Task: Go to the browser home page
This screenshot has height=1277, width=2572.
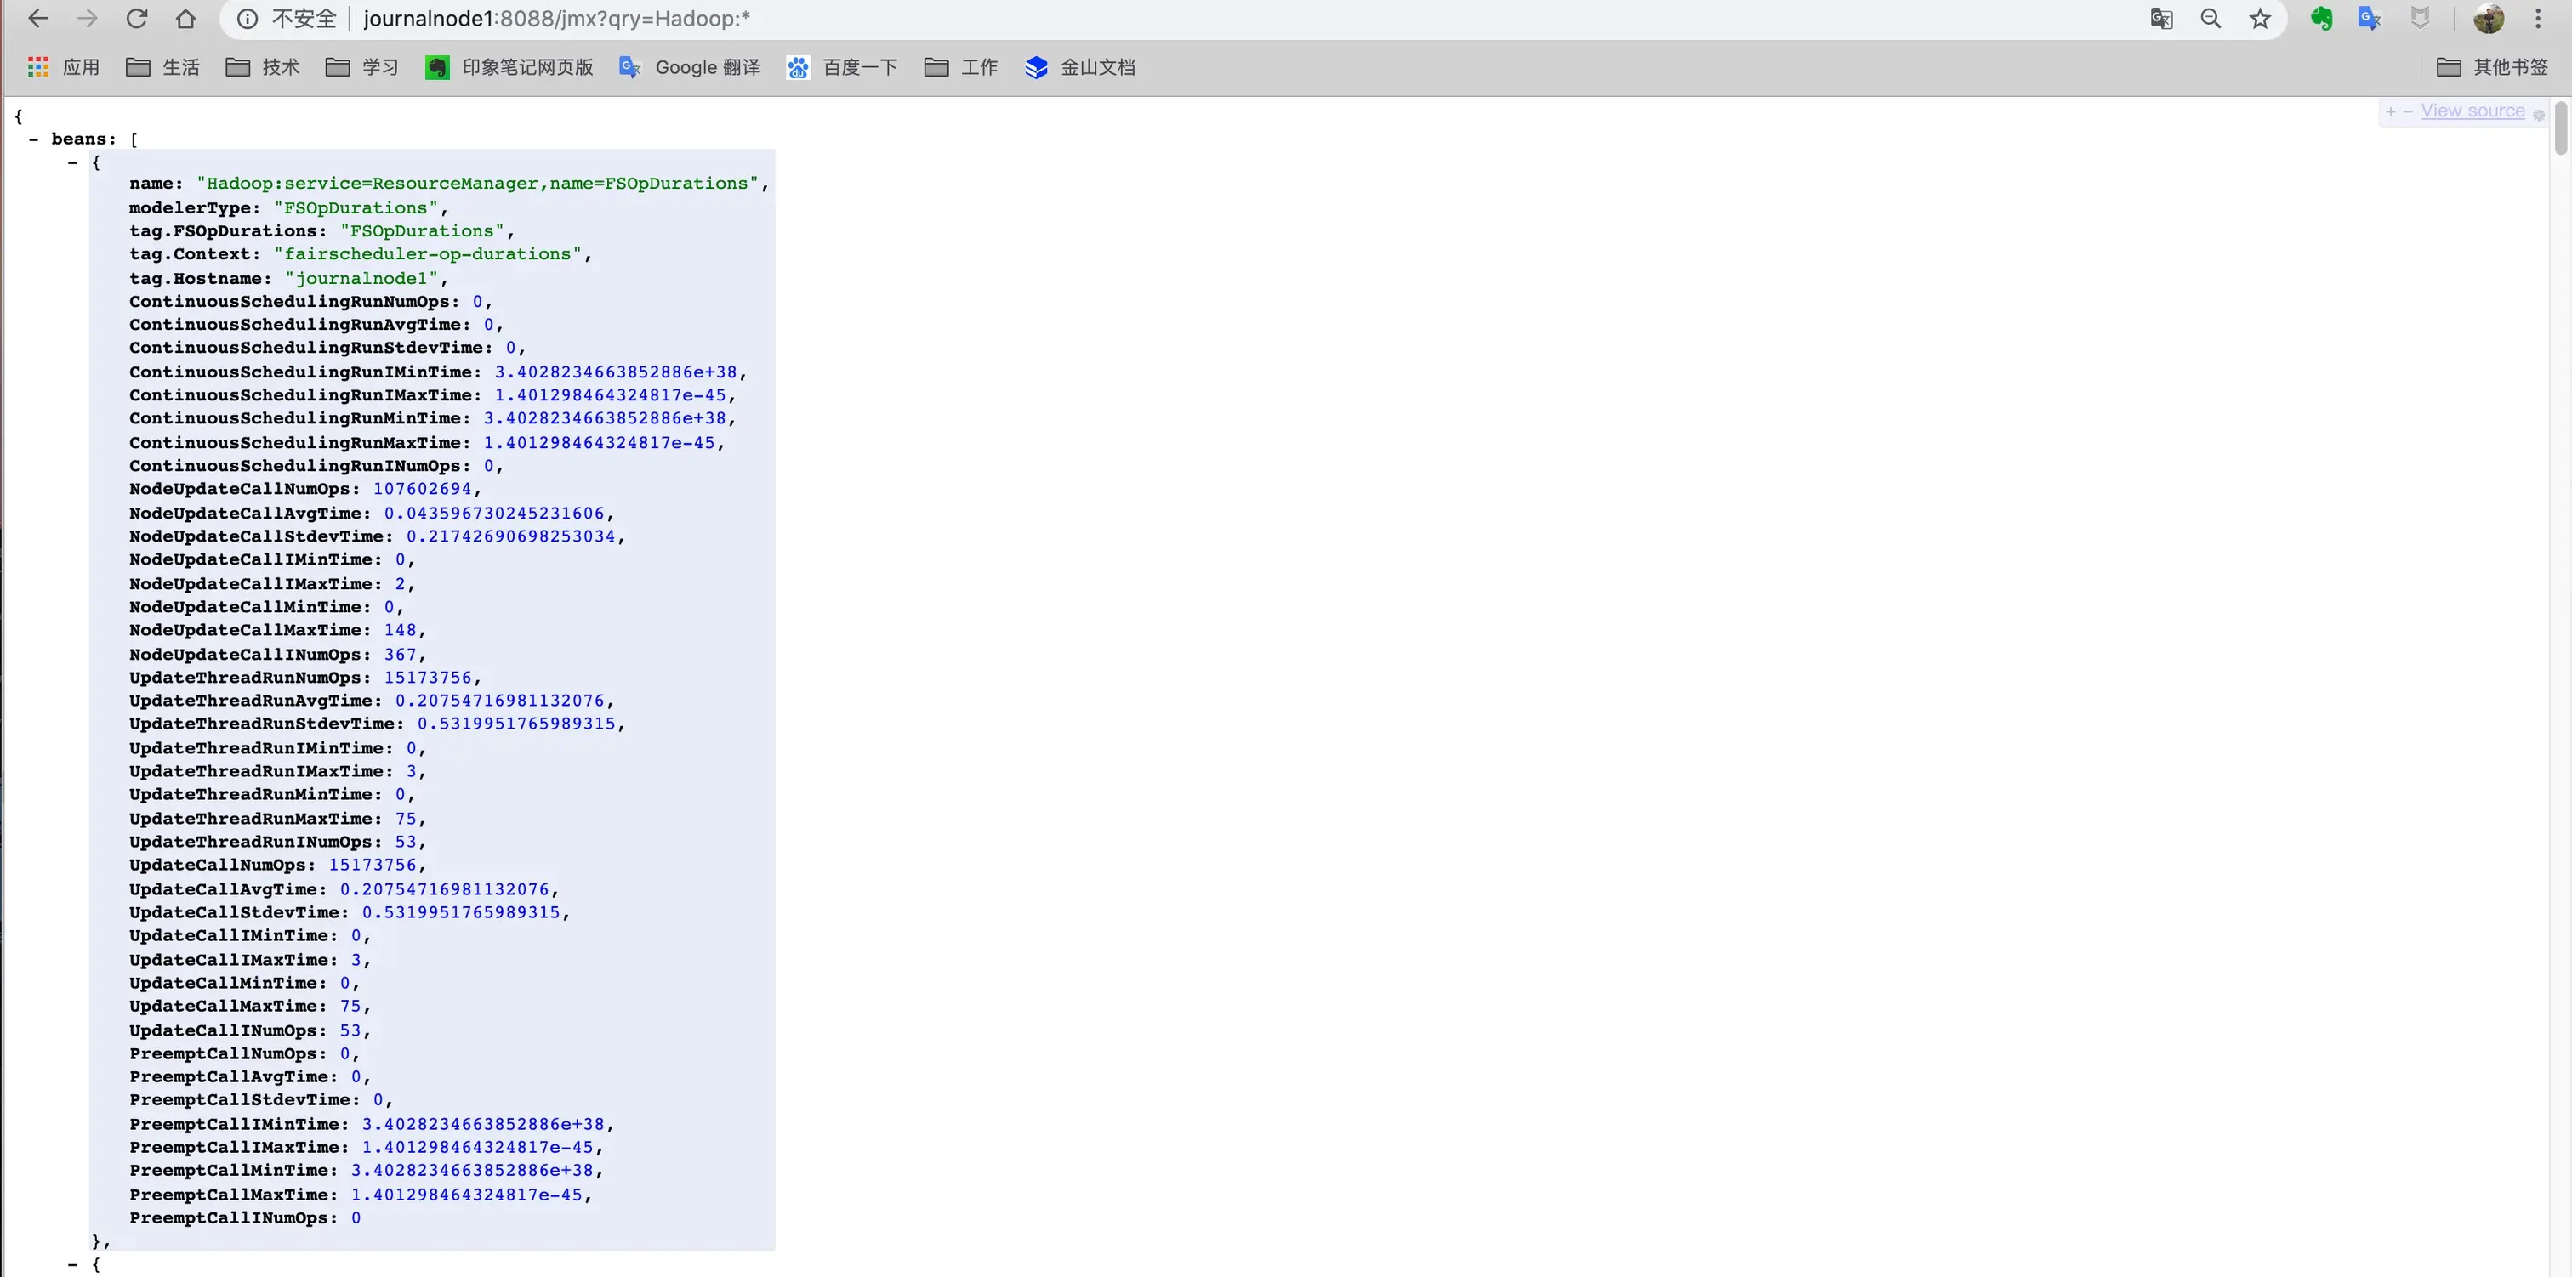Action: click(x=185, y=18)
